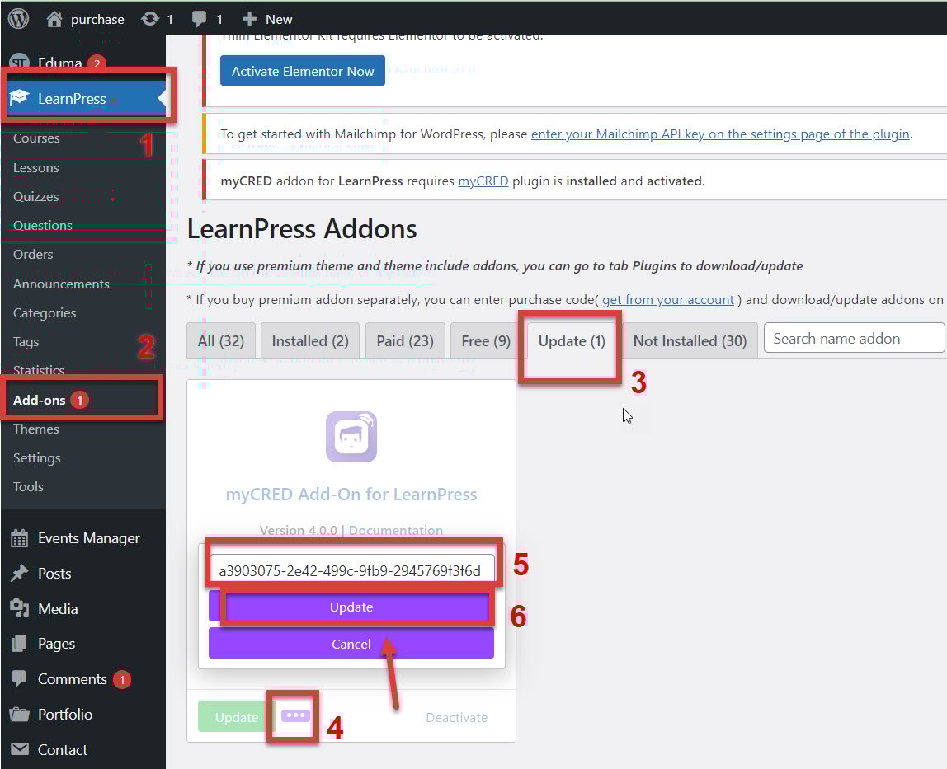Click the Pages document icon

tap(19, 644)
